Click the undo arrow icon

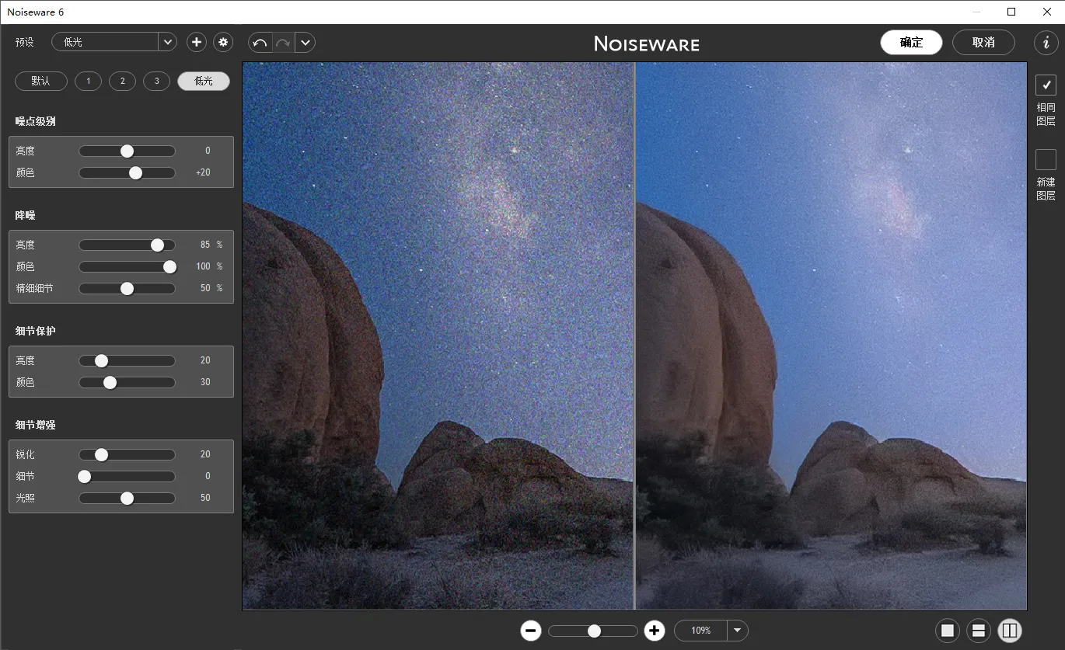coord(260,43)
